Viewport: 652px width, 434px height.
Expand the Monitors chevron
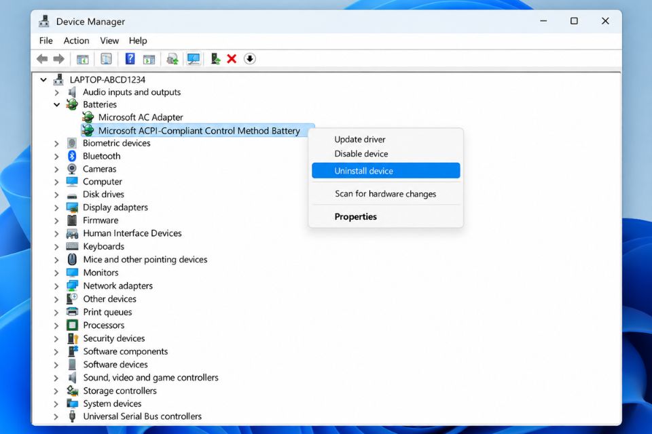[x=56, y=273]
